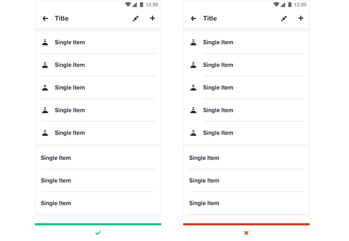The image size is (349, 241).
Task: Select last Single Item in right phone
Action: click(x=246, y=203)
